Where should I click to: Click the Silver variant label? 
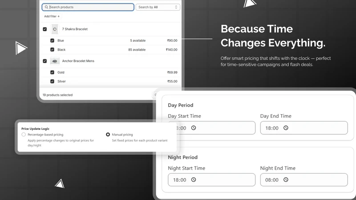coord(61,81)
